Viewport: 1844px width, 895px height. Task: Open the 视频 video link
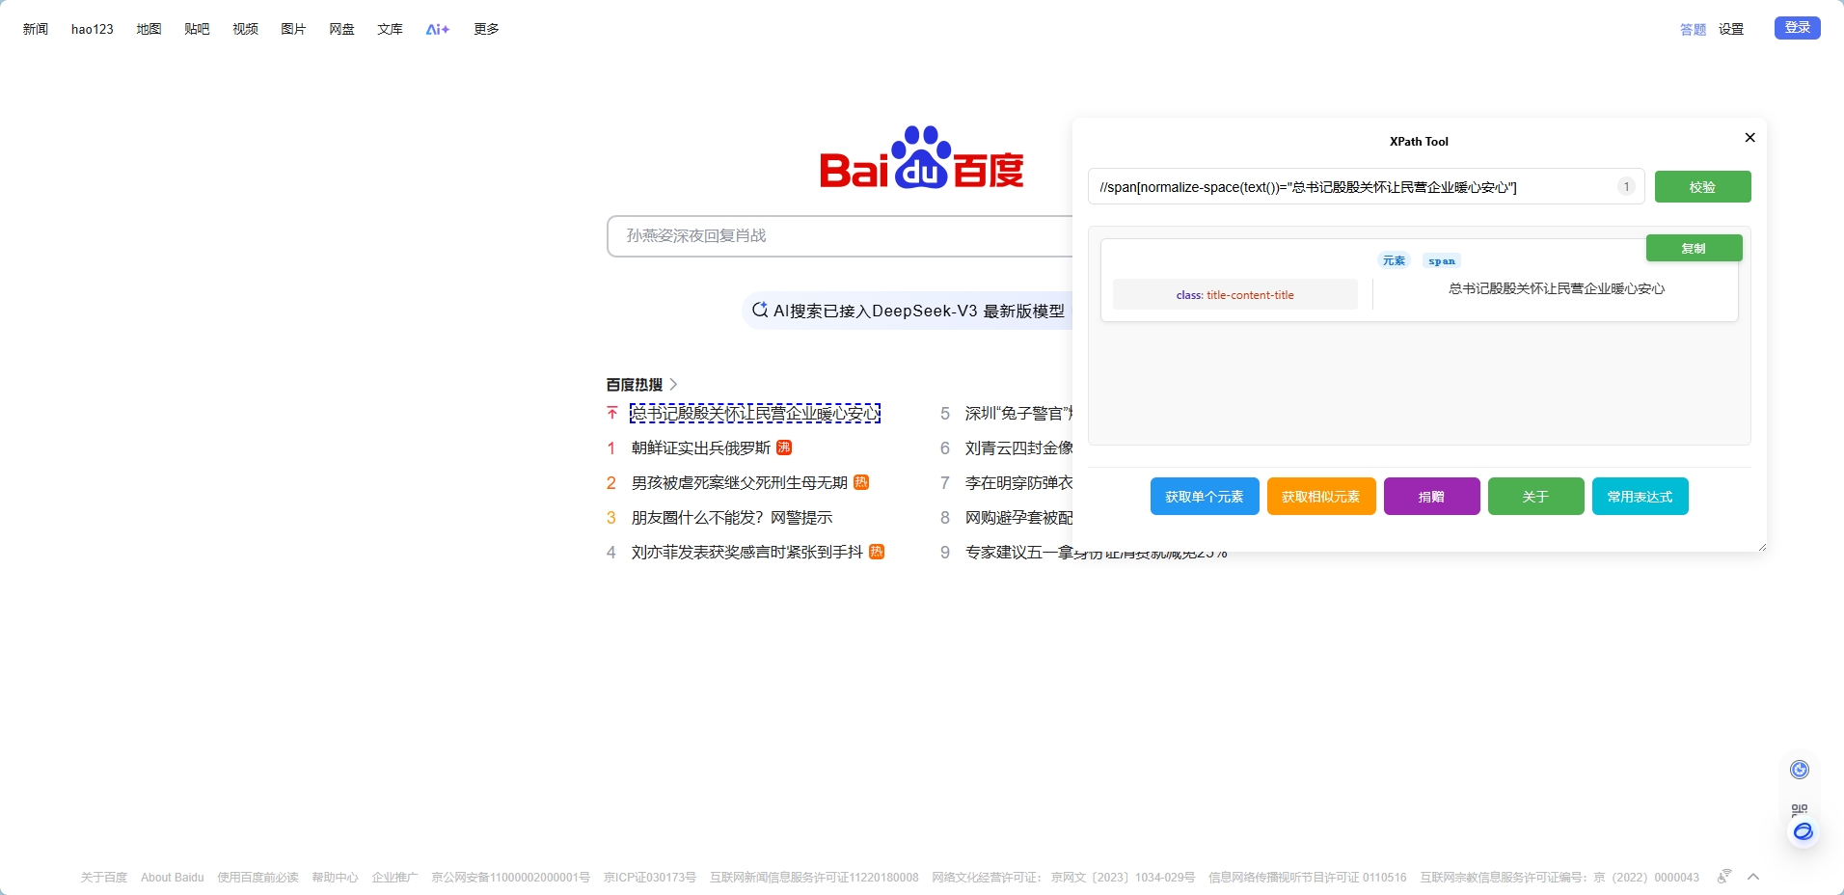(x=245, y=29)
